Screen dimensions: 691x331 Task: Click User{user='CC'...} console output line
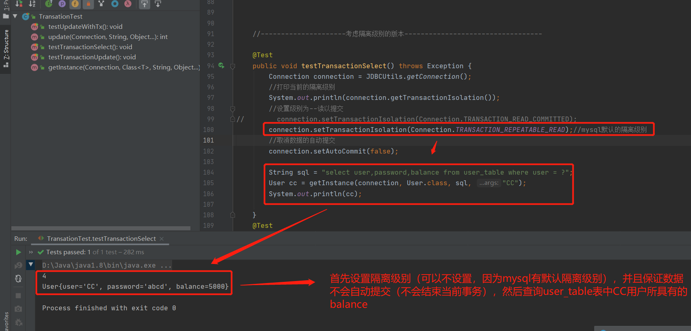click(x=135, y=286)
